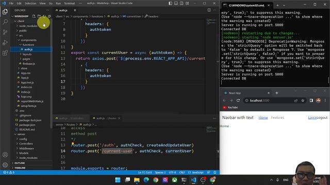Click the Spaces: 2 indentation status entry

coord(160,173)
